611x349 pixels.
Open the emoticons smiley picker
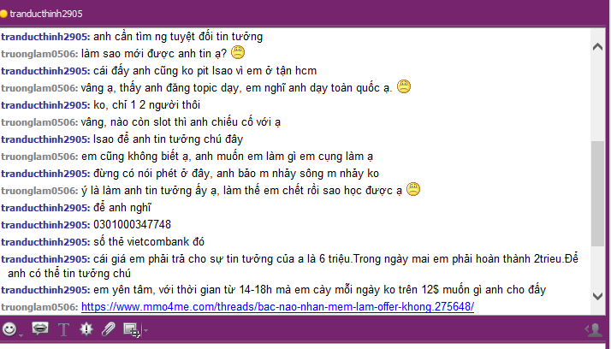[x=9, y=329]
